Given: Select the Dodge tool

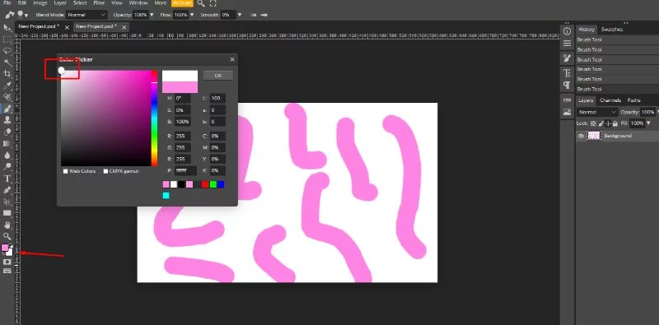Looking at the screenshot, I should tap(7, 167).
